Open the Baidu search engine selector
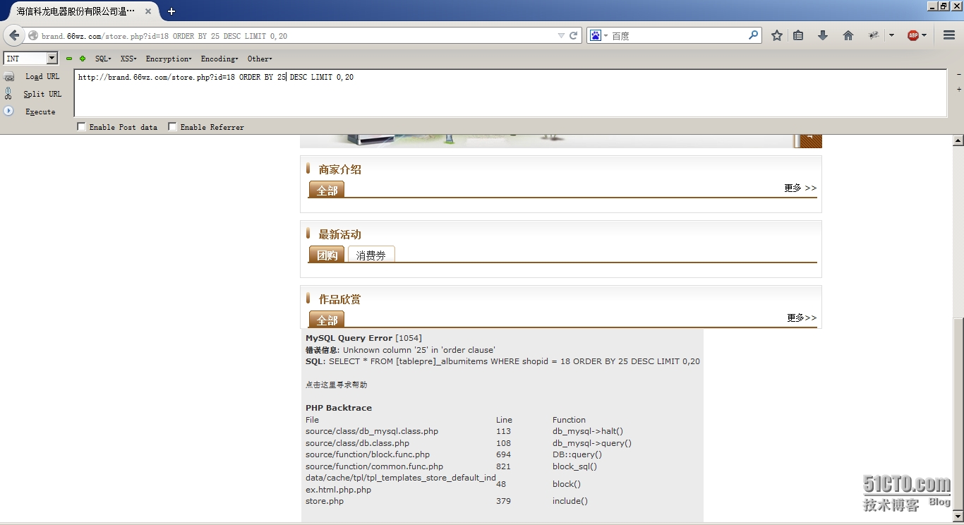The height and width of the screenshot is (525, 964). pyautogui.click(x=598, y=35)
